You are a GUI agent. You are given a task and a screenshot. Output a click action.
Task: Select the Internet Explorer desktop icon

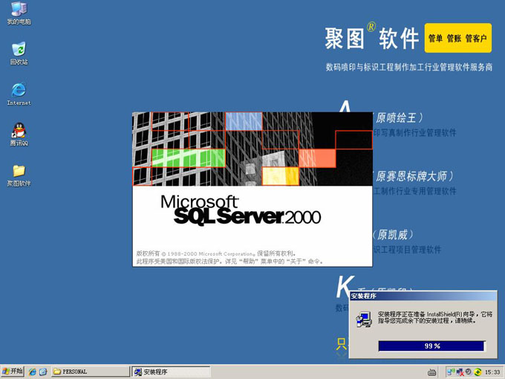coord(19,94)
